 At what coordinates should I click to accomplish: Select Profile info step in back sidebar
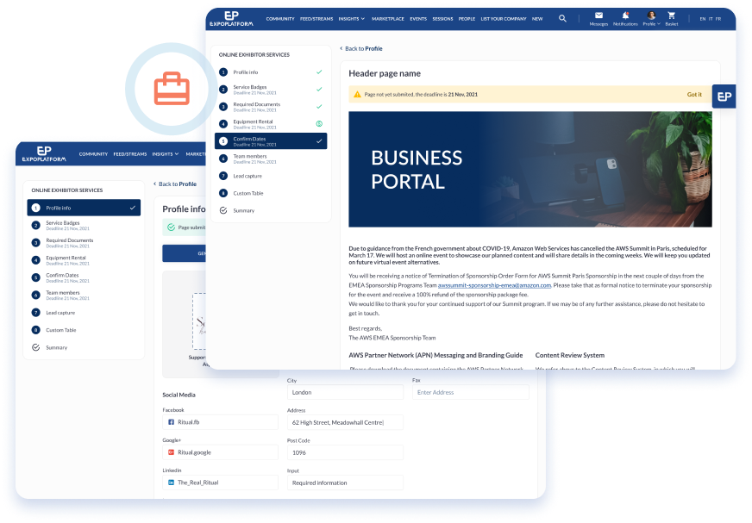tap(84, 208)
